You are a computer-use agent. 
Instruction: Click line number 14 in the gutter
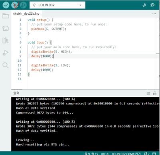click(x=20, y=79)
